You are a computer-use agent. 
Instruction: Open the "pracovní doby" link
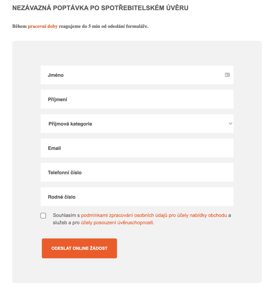(42, 26)
